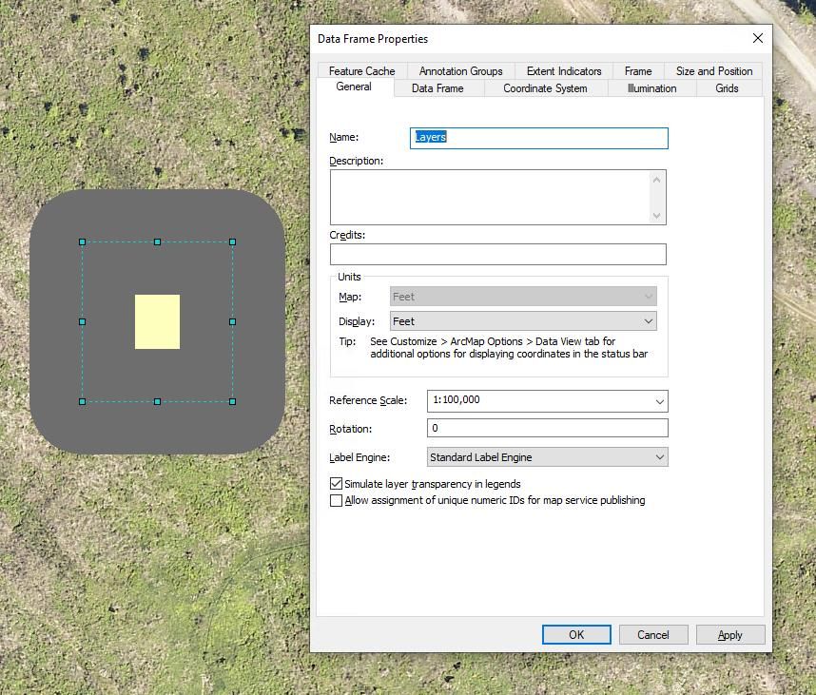Switch to the Data Frame tab
The width and height of the screenshot is (816, 695).
pyautogui.click(x=437, y=88)
